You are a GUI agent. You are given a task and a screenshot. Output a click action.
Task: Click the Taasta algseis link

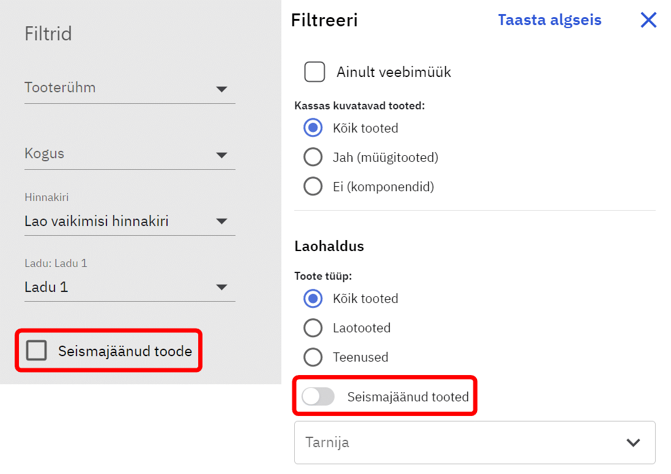[549, 20]
